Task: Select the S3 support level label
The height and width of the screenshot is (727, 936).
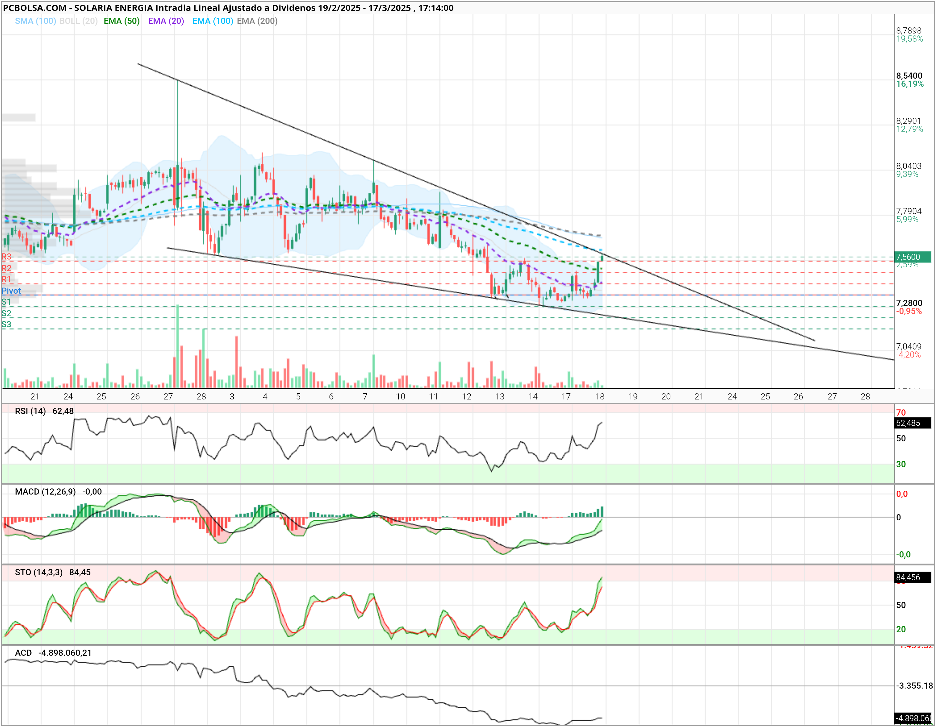Action: coord(6,325)
